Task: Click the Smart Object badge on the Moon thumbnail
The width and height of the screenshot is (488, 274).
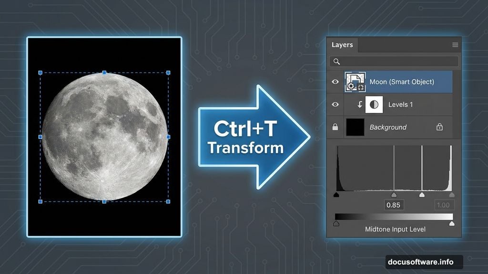Action: [361, 87]
